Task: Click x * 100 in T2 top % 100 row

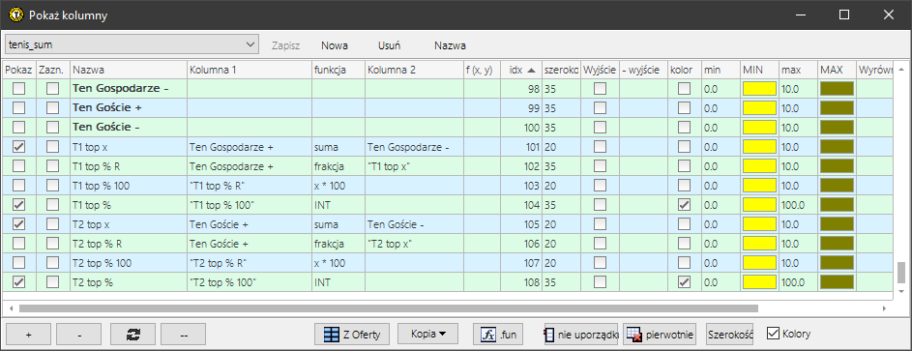Action: (338, 263)
